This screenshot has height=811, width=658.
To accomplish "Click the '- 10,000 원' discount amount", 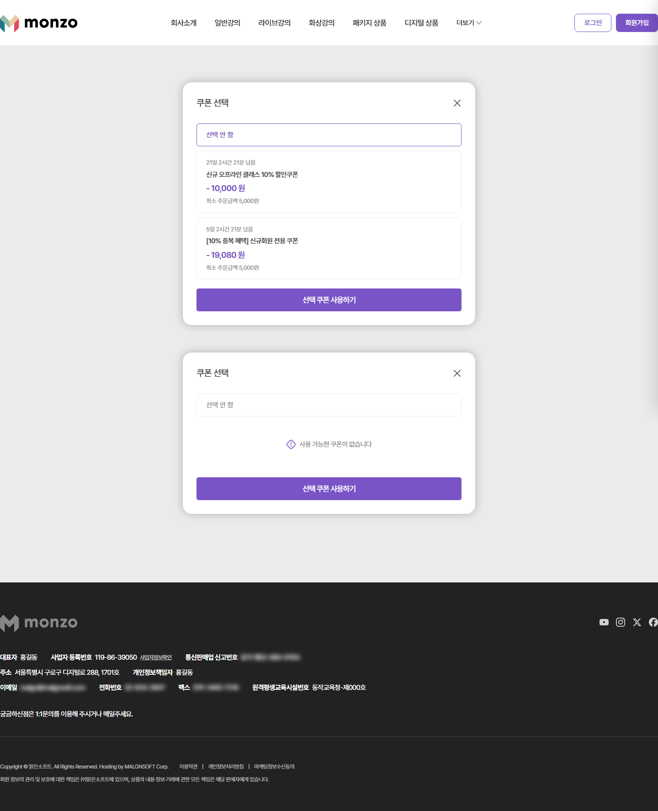I will 226,188.
